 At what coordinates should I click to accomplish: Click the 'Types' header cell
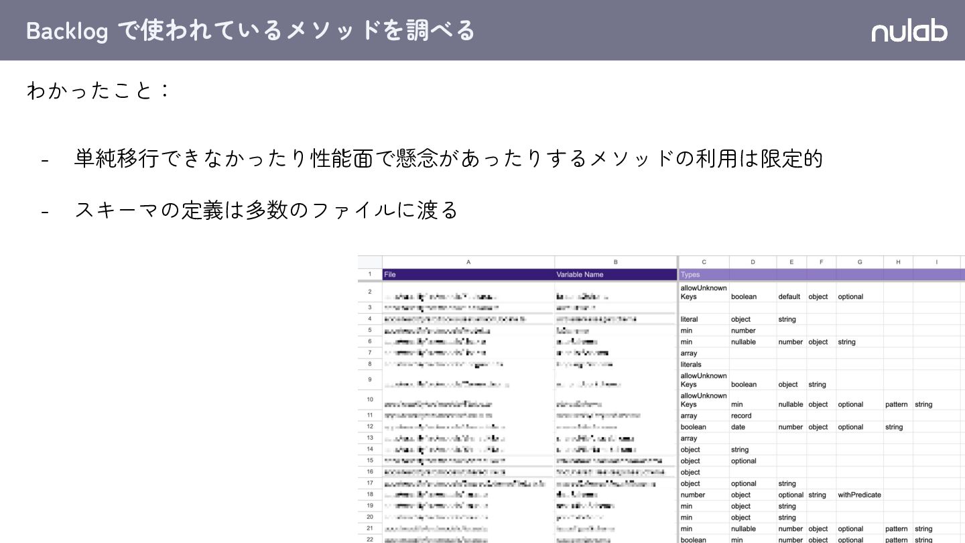click(x=704, y=274)
